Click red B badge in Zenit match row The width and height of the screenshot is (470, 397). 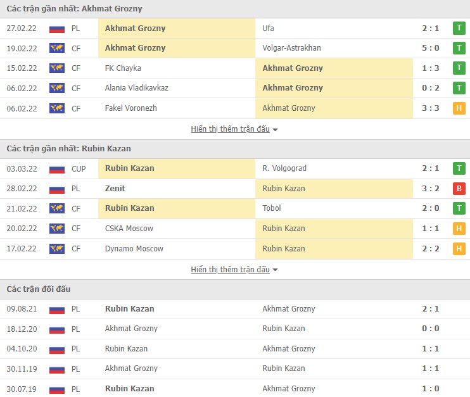click(459, 189)
